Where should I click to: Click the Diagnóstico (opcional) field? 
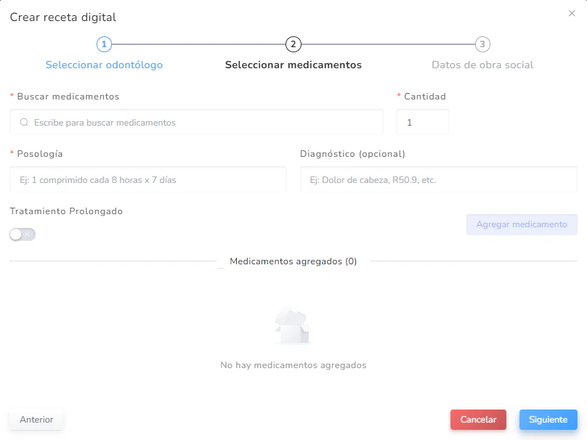pos(438,179)
